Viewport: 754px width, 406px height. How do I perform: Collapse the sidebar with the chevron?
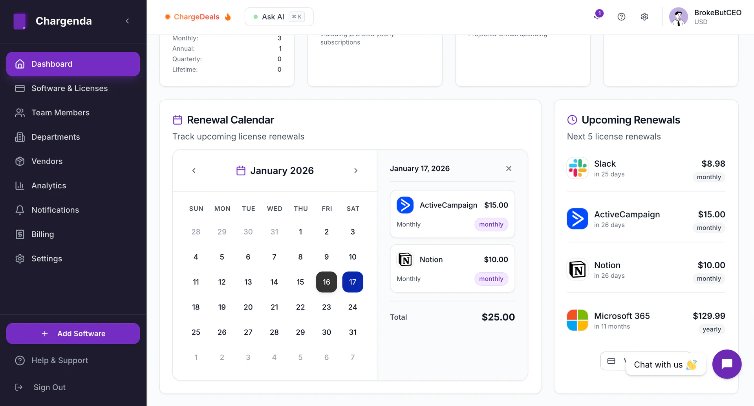tap(127, 21)
